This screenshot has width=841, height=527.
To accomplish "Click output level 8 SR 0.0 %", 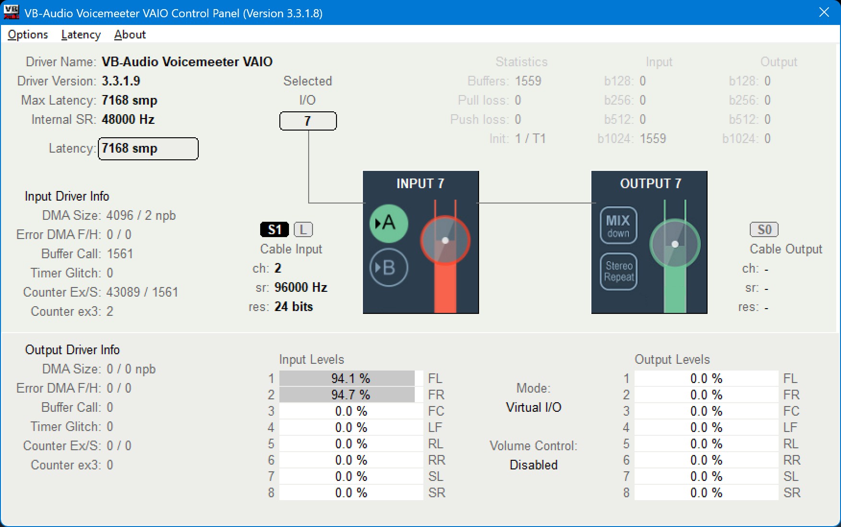I will click(706, 492).
